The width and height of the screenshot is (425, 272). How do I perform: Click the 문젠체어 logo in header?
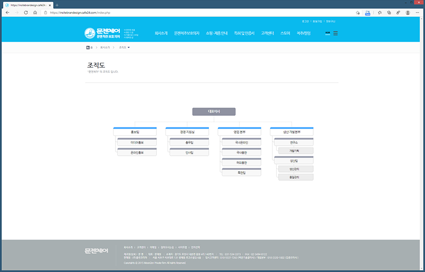click(102, 33)
